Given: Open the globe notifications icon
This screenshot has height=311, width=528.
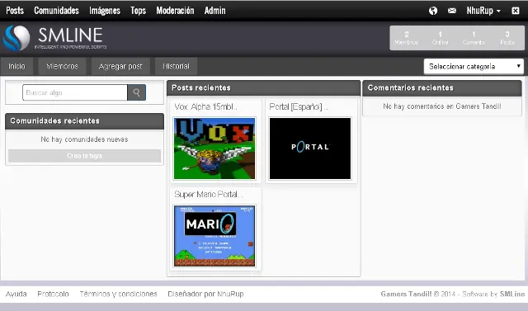Looking at the screenshot, I should coord(433,11).
